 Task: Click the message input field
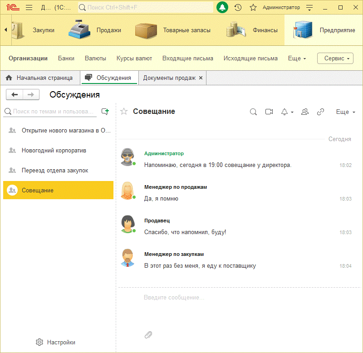click(x=240, y=298)
